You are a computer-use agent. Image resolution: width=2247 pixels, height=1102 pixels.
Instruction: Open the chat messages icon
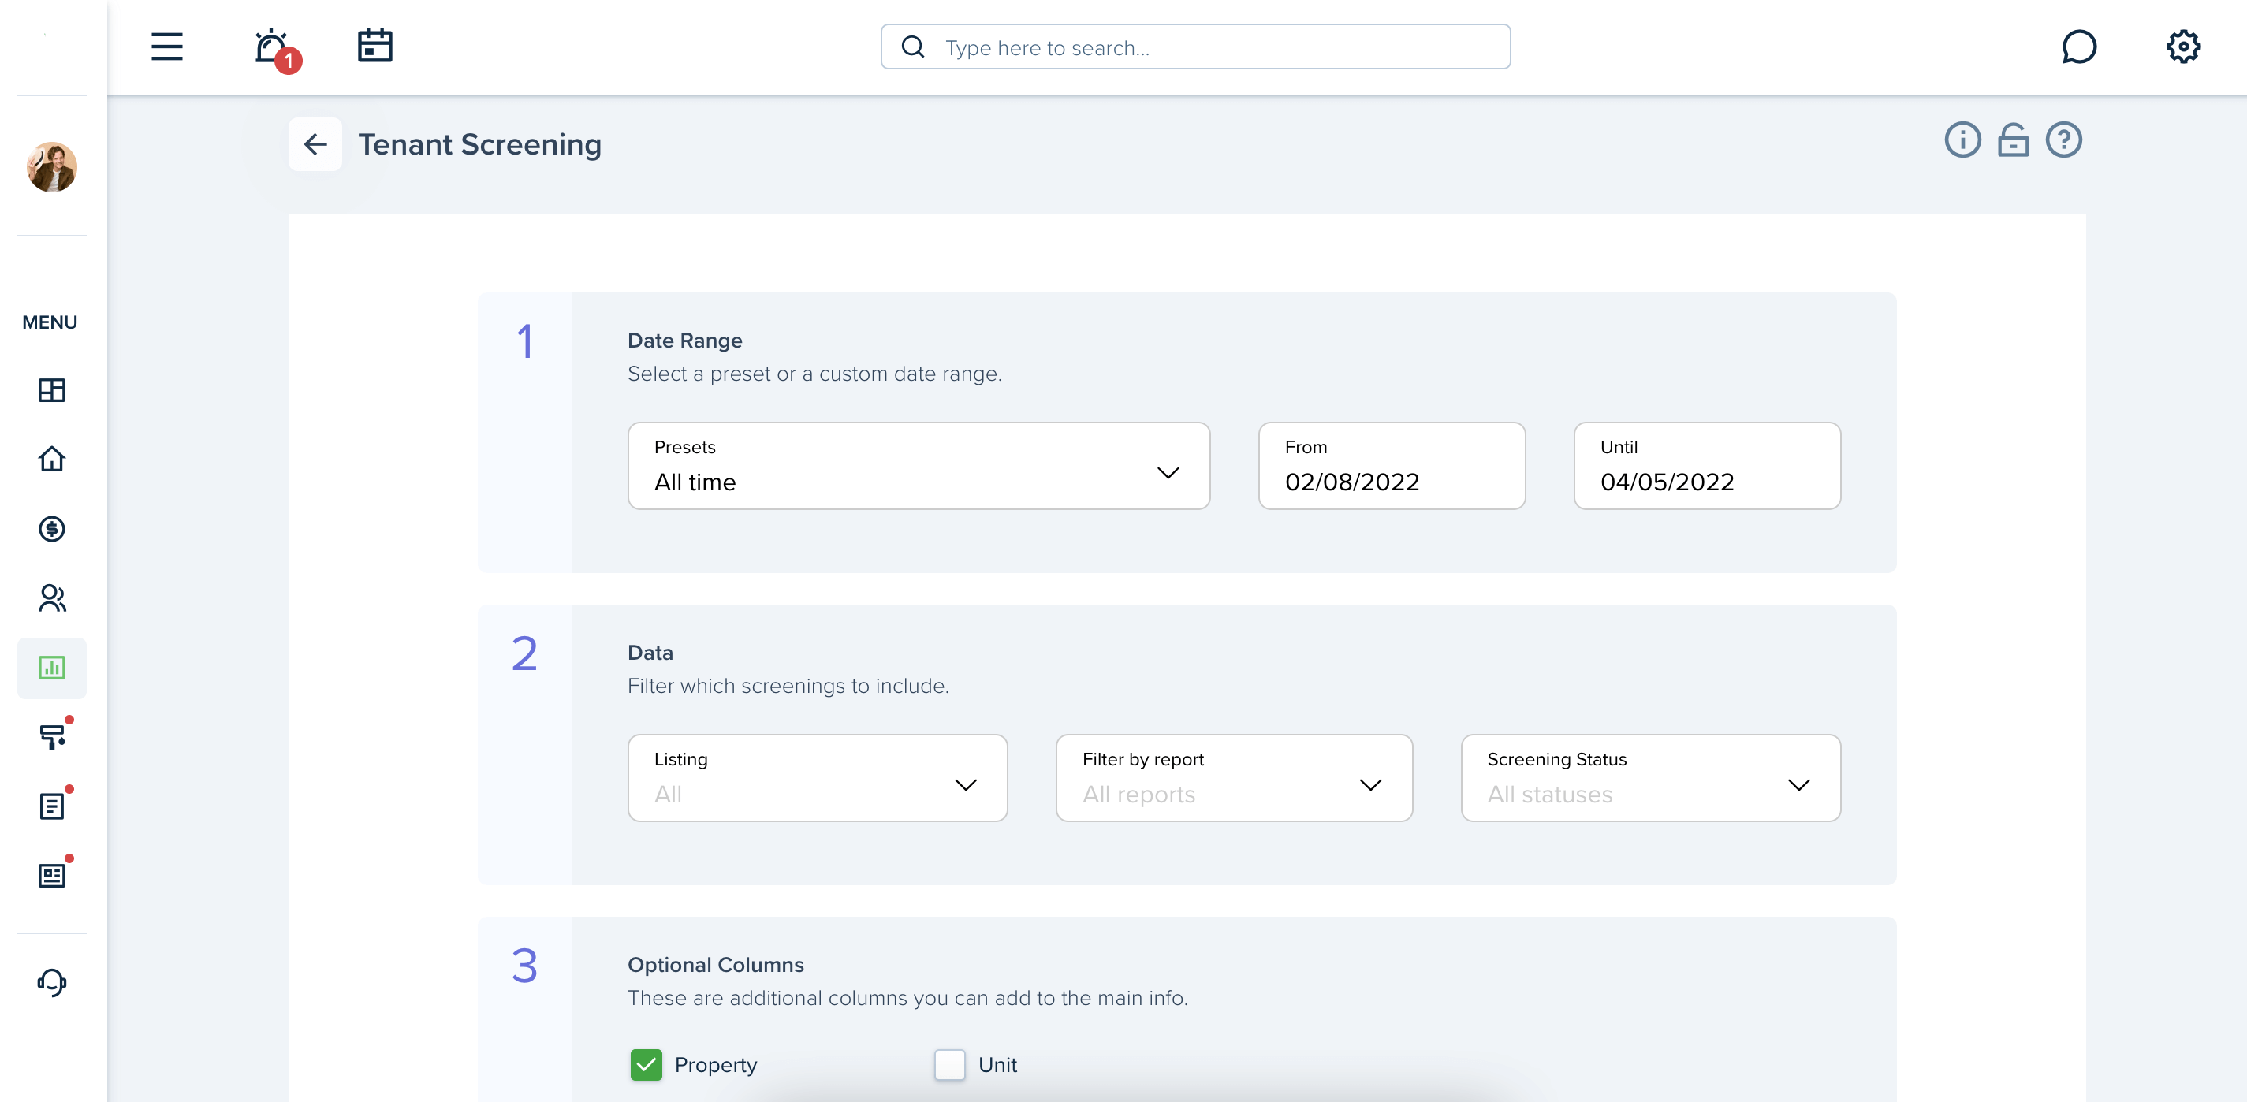pos(2078,47)
